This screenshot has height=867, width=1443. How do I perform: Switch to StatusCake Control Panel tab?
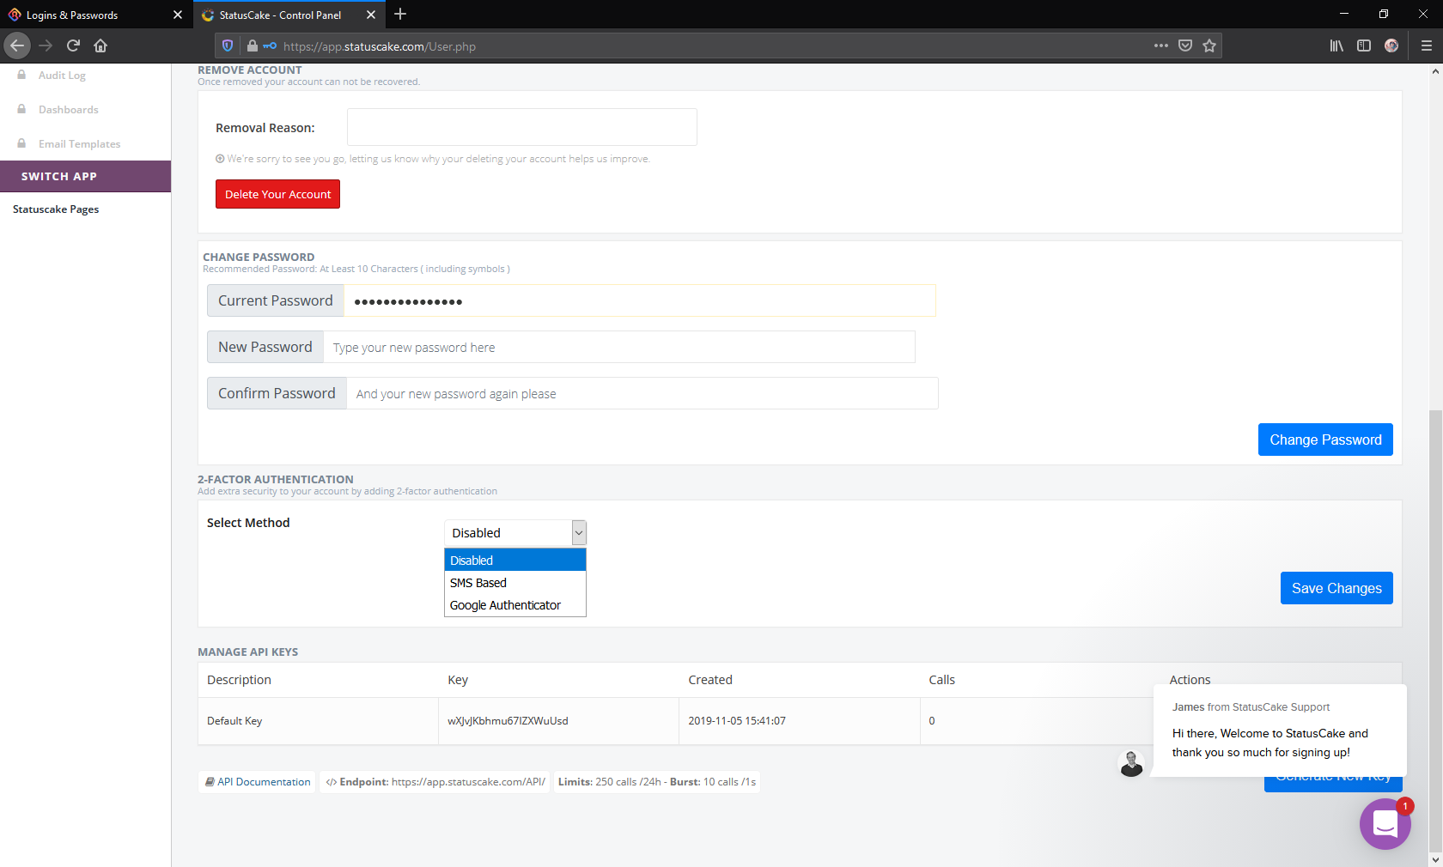(289, 15)
